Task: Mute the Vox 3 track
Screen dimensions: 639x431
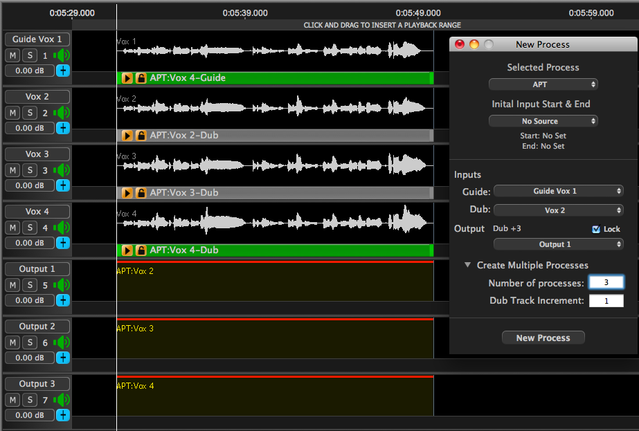Action: [13, 170]
